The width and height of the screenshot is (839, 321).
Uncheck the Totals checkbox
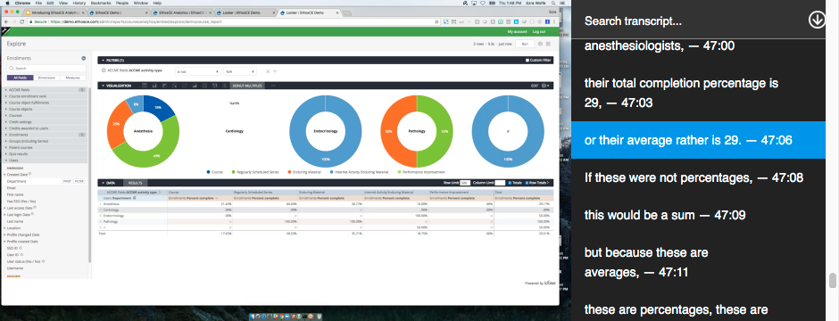click(510, 183)
